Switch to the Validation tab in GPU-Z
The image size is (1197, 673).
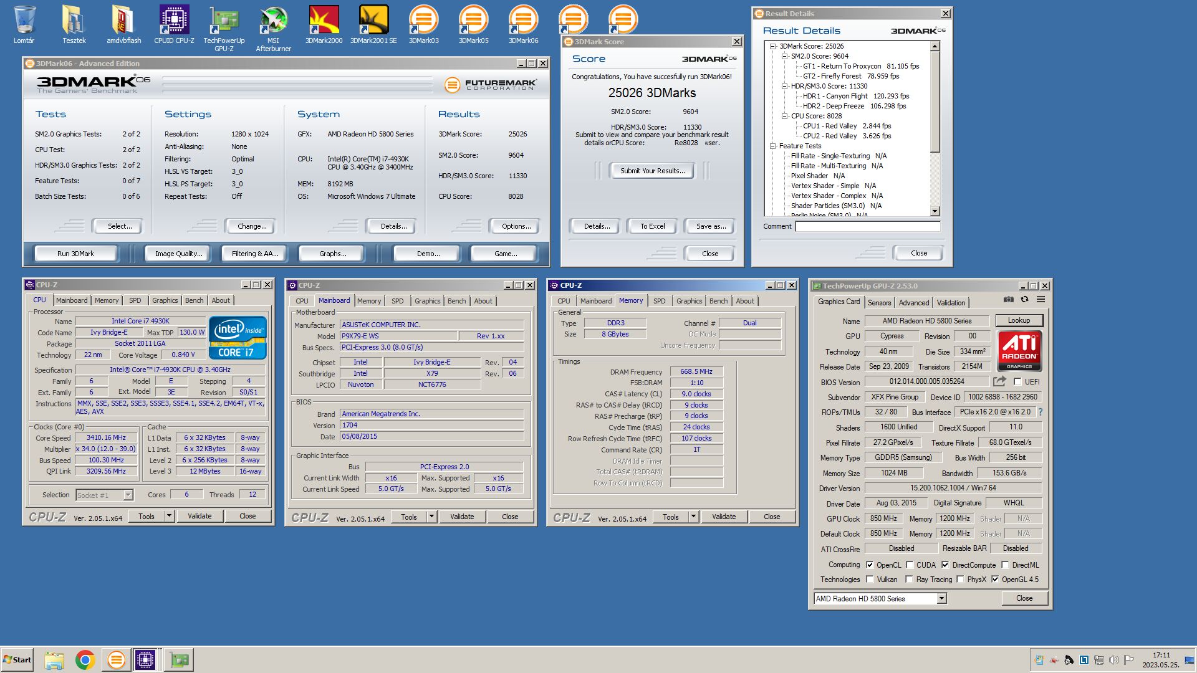click(x=951, y=302)
